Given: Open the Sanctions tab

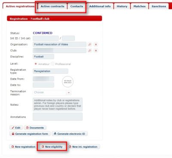Looking at the screenshot, I should click(159, 6).
